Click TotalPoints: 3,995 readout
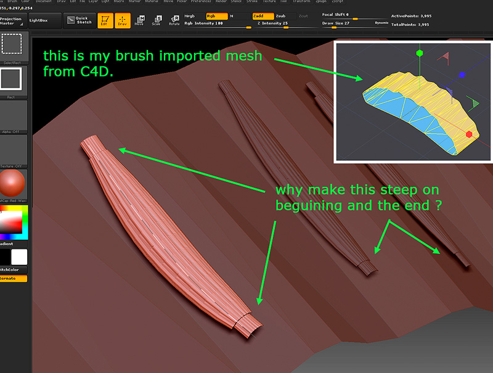This screenshot has height=373, width=493. tap(410, 25)
